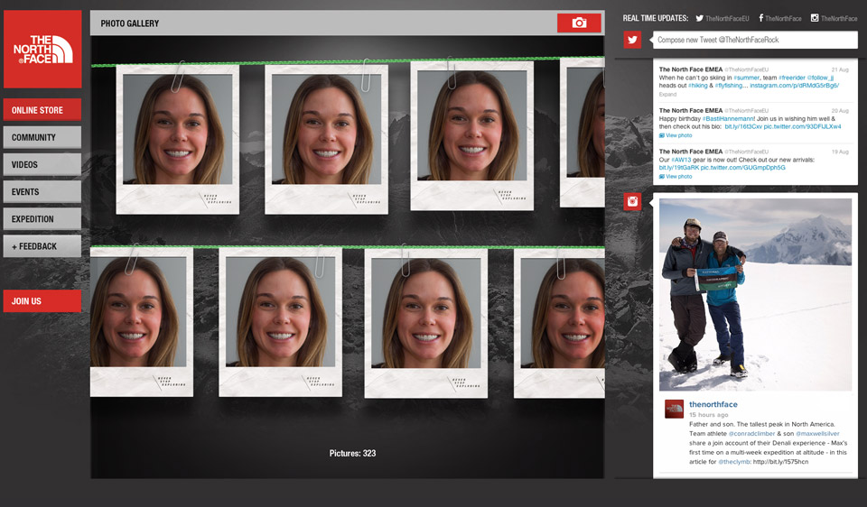The image size is (867, 507).
Task: Click the 19 Aug tweet date
Action: 840,152
